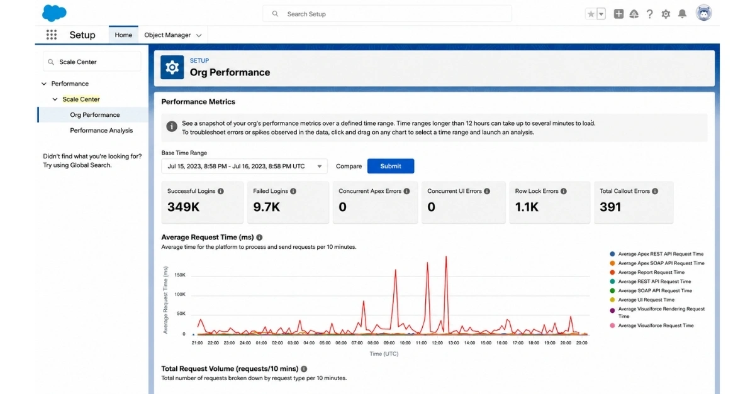Open Performance Analysis in the sidebar
Viewport: 755px width, 394px height.
tap(101, 131)
